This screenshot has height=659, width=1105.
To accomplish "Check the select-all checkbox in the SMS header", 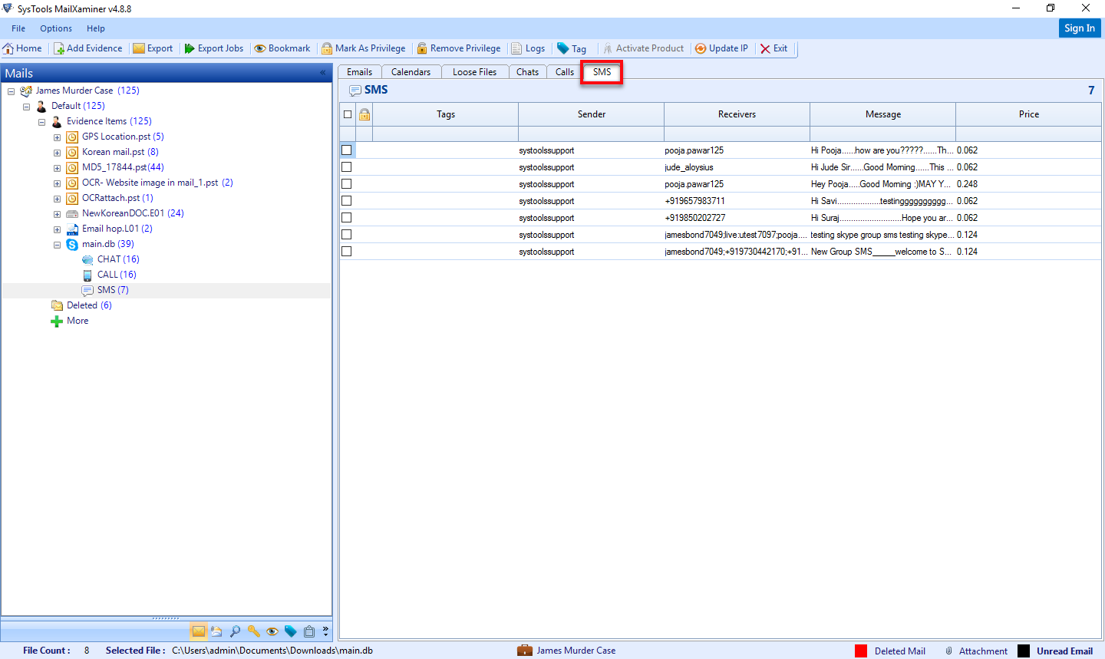I will [347, 114].
